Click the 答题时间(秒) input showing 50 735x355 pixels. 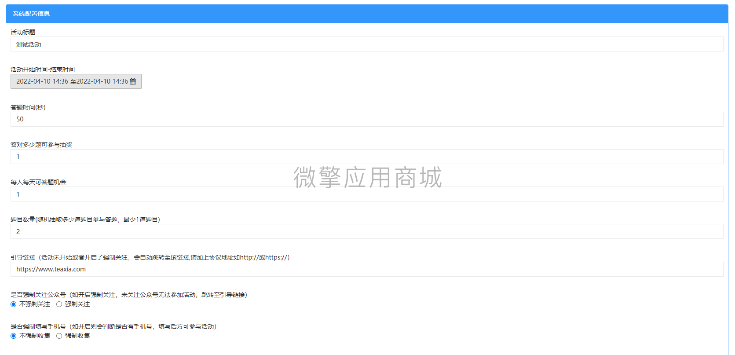coord(367,119)
